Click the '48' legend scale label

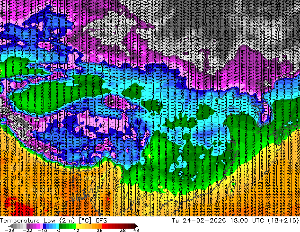click(136, 230)
